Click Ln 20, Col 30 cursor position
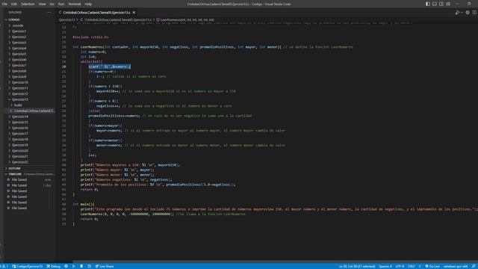This screenshot has width=478, height=269. (x=357, y=266)
